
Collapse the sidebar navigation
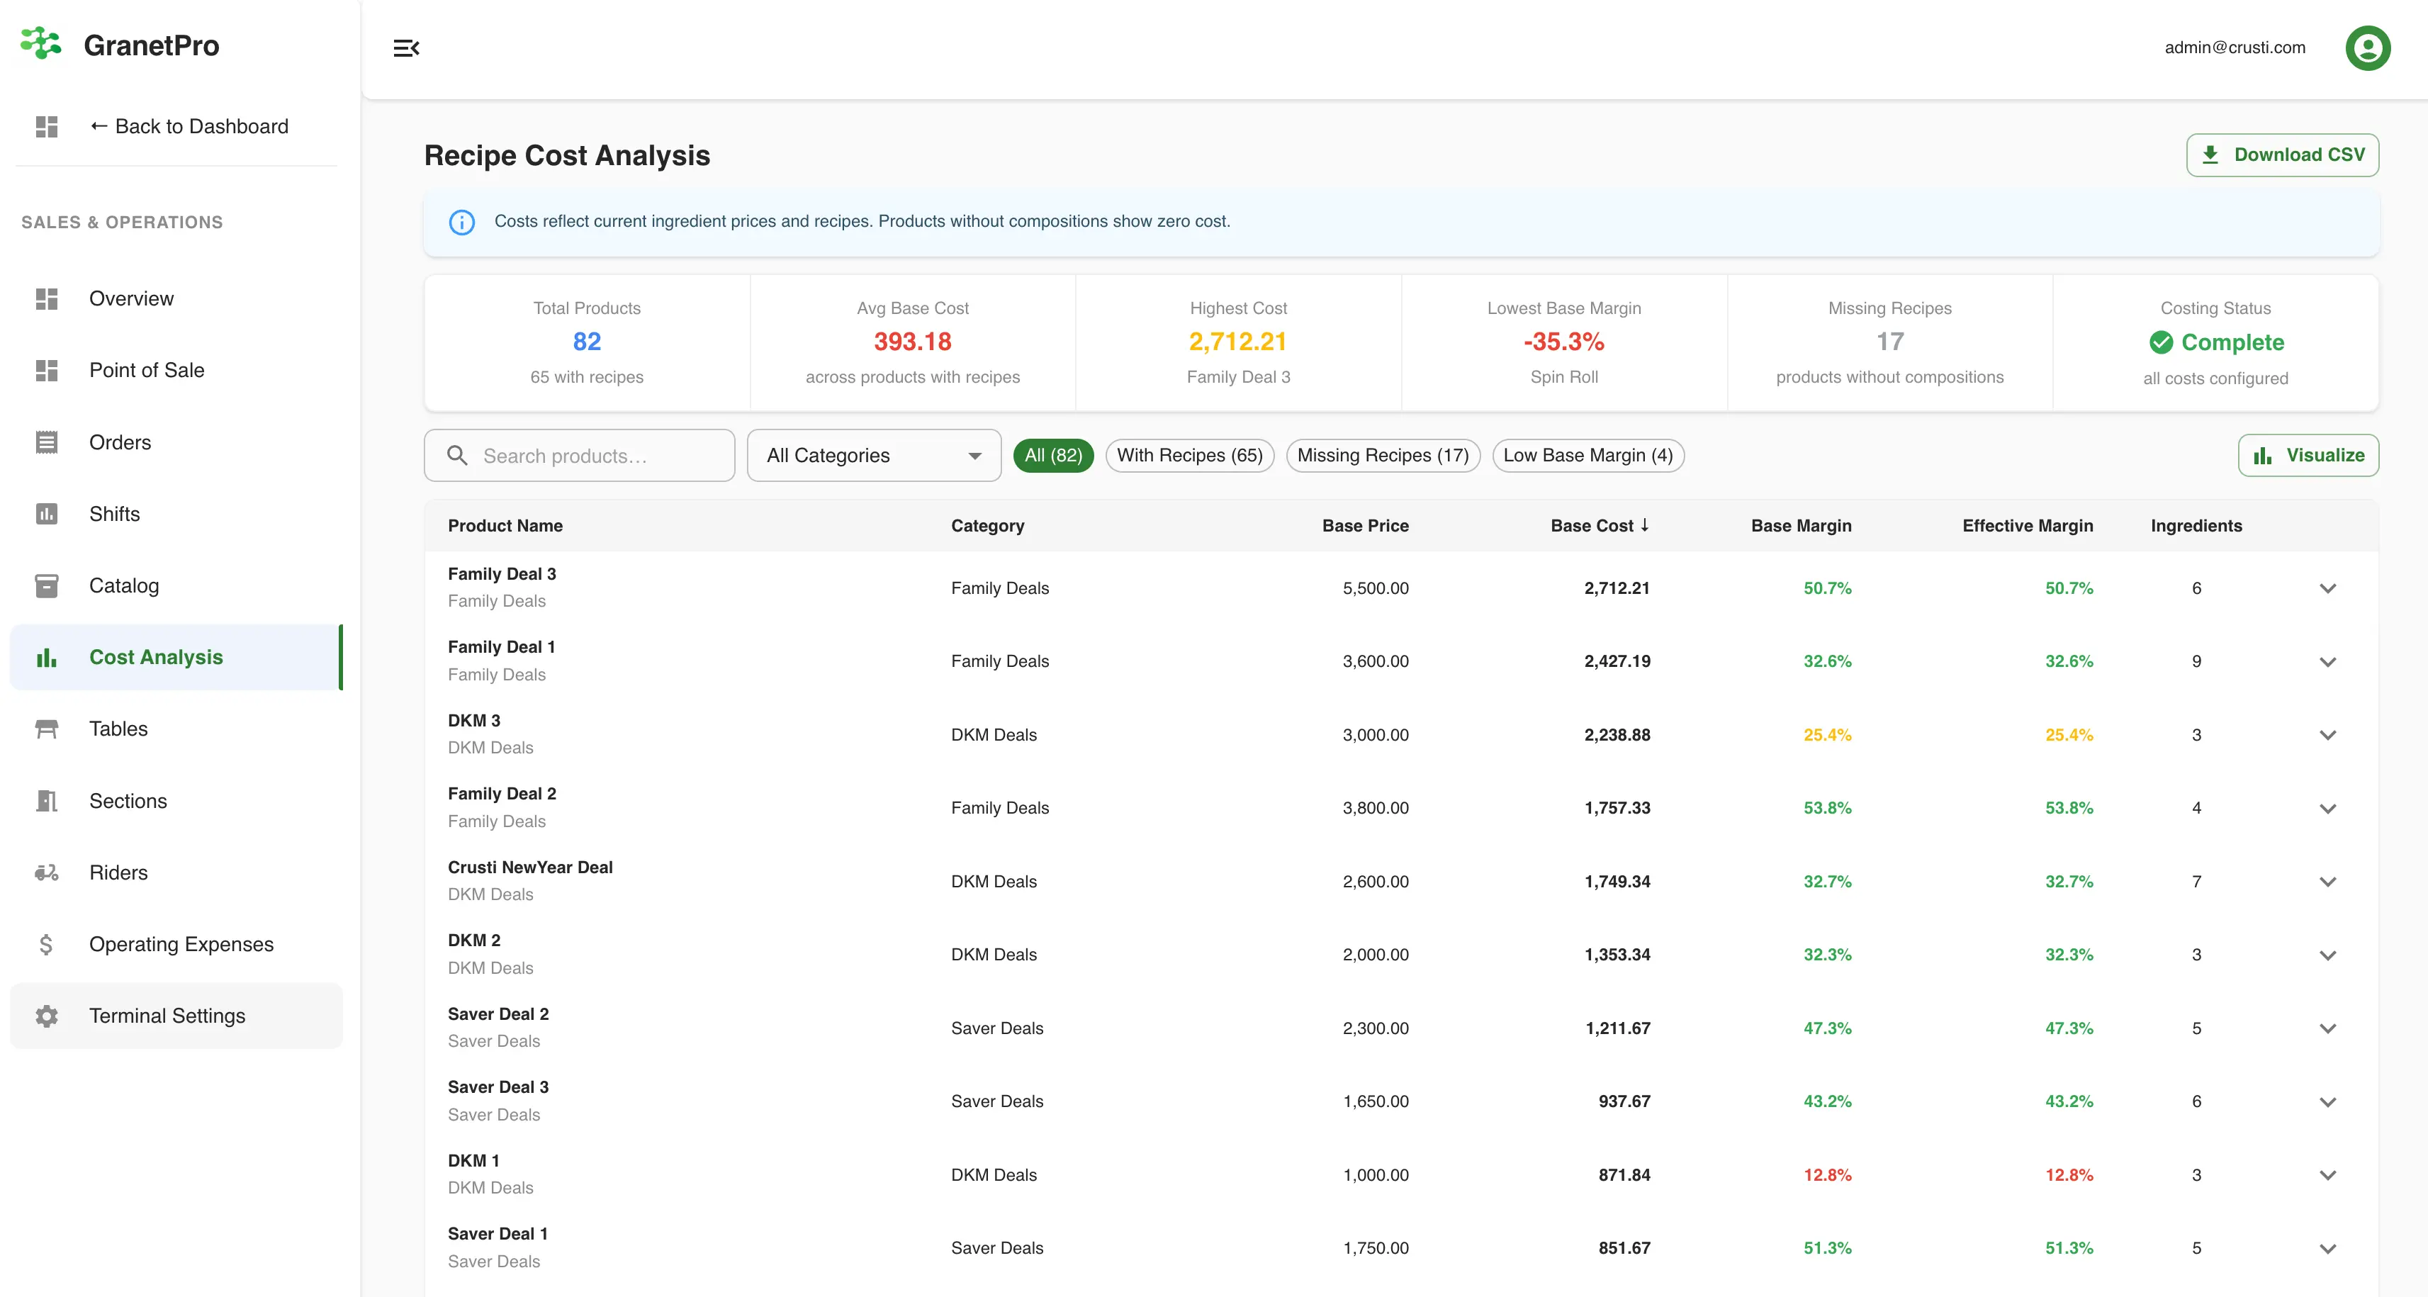coord(406,48)
